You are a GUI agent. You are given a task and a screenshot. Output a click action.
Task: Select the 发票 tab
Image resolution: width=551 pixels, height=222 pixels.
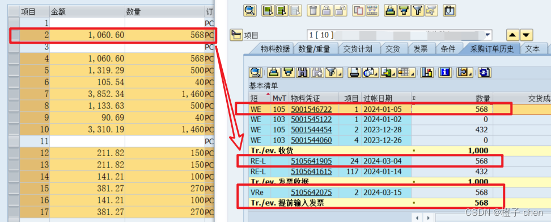[x=420, y=49]
